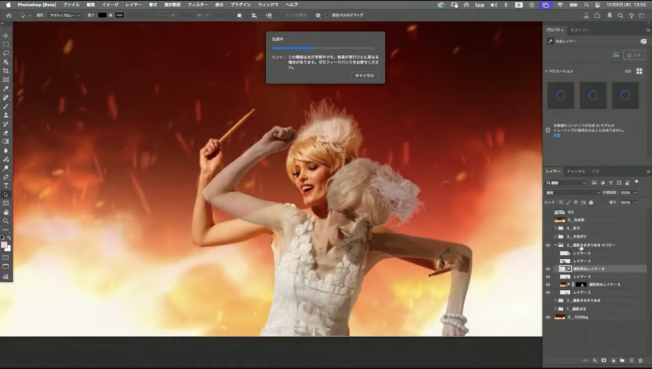Select the Move tool
The width and height of the screenshot is (652, 369).
(x=6, y=36)
